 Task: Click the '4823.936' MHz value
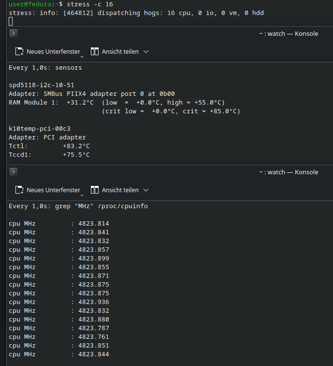click(94, 302)
